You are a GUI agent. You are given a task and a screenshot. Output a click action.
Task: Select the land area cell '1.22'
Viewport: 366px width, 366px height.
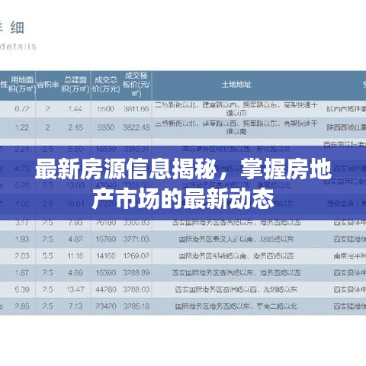tap(22, 127)
